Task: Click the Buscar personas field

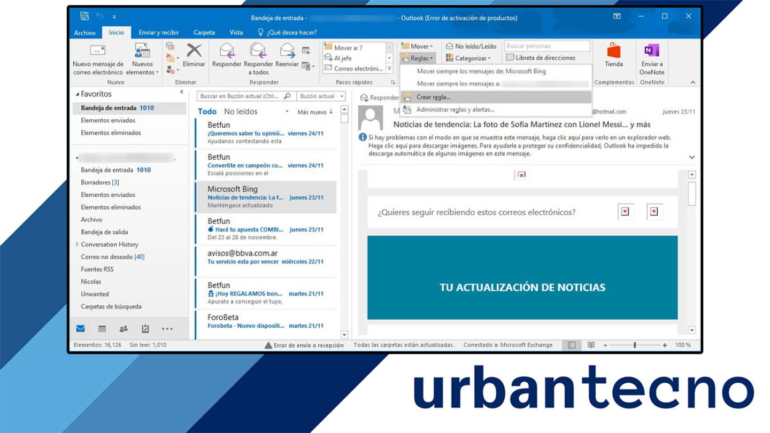Action: 547,46
